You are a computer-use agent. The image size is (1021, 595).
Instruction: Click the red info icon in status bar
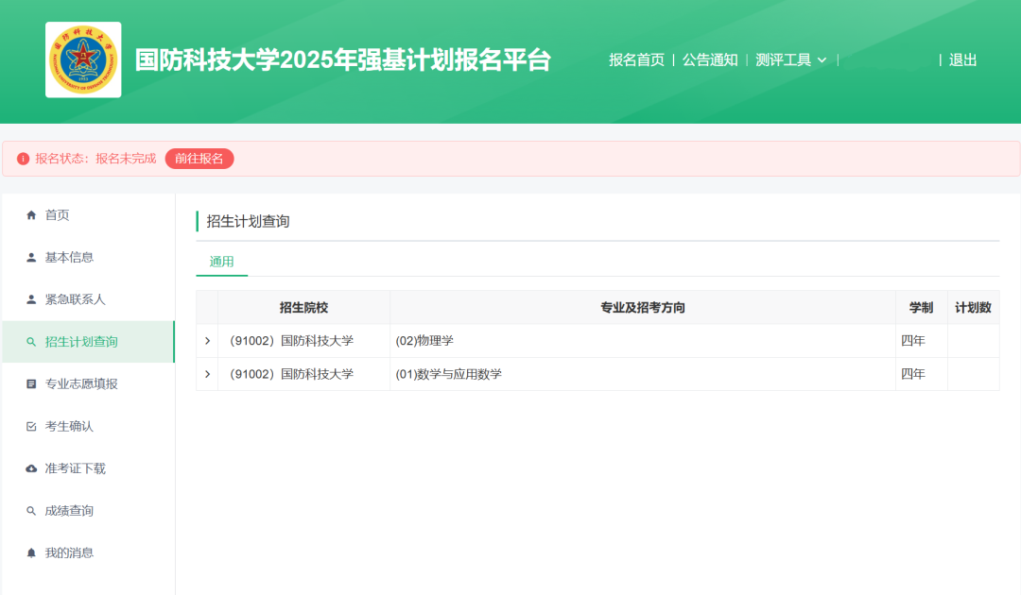click(24, 159)
